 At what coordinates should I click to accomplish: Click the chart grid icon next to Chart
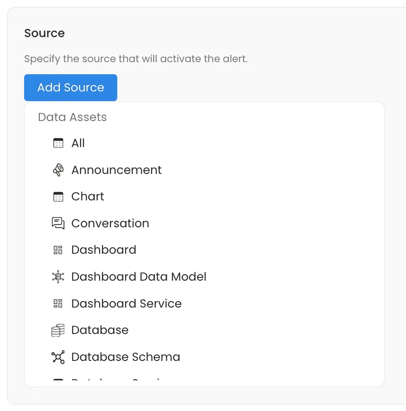[x=58, y=196]
